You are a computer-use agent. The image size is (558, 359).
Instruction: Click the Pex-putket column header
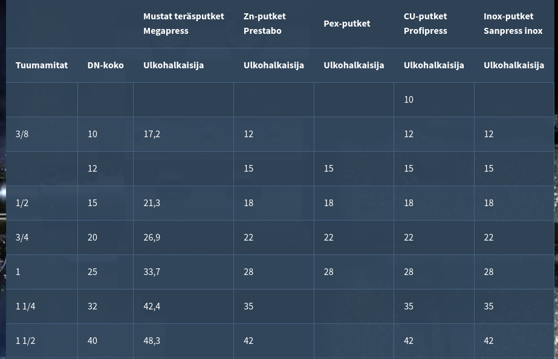click(346, 24)
